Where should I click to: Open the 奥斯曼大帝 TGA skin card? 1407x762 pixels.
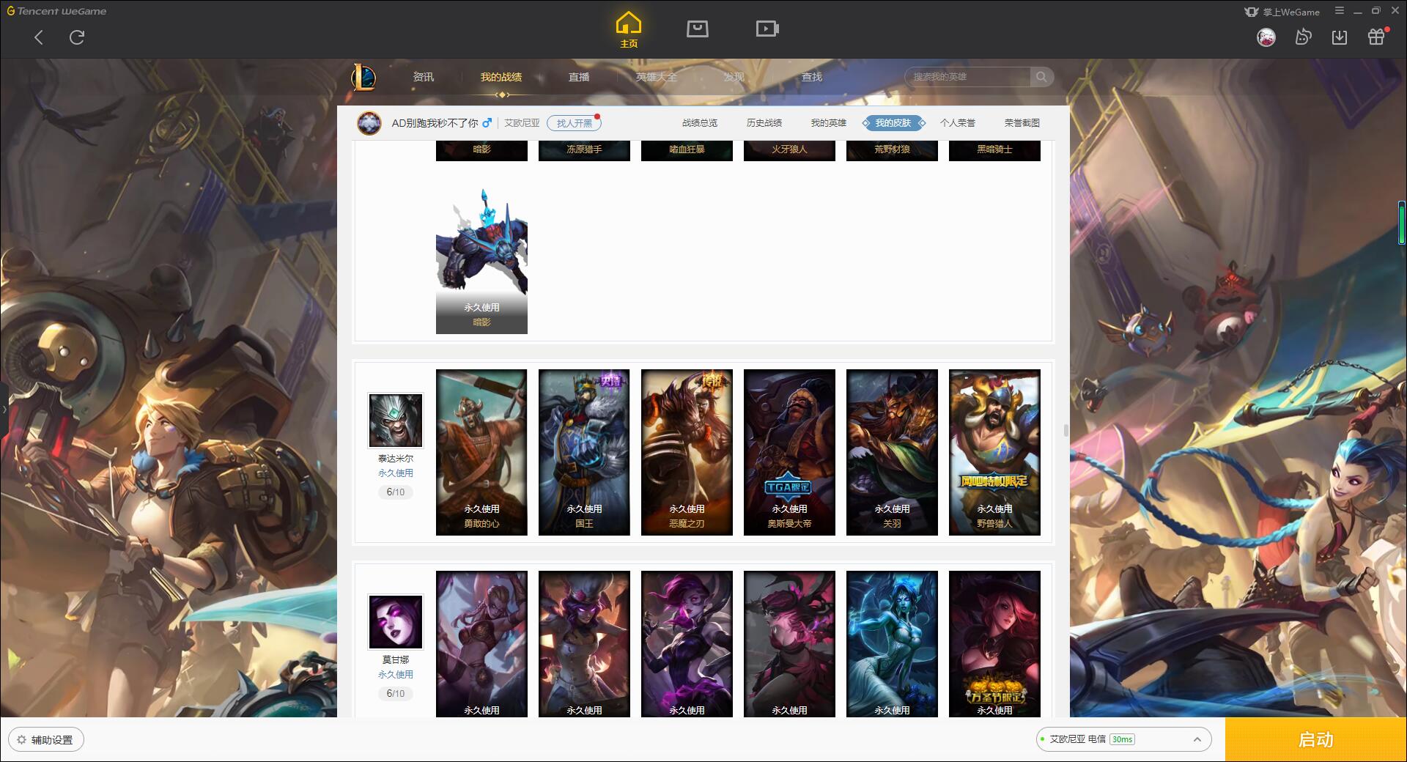[789, 452]
